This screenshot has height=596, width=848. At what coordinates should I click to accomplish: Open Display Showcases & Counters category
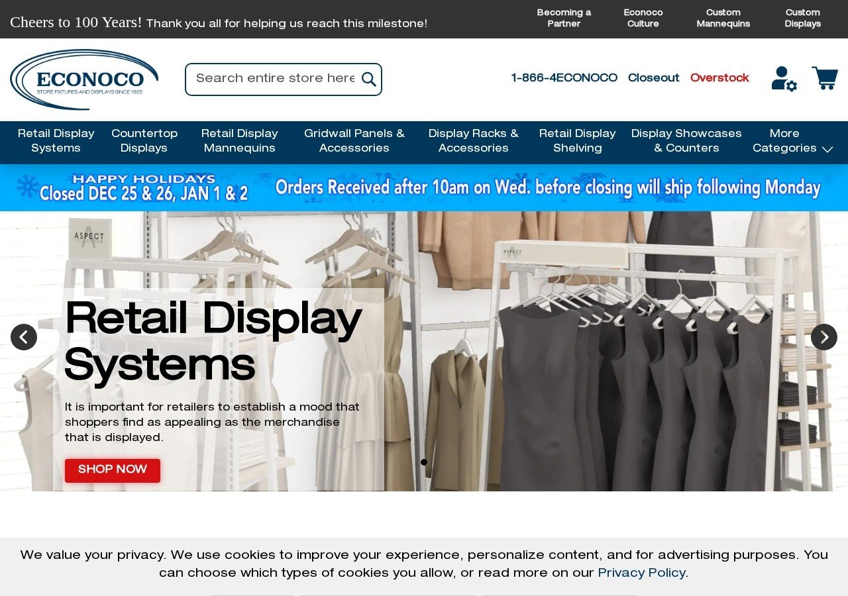(686, 140)
